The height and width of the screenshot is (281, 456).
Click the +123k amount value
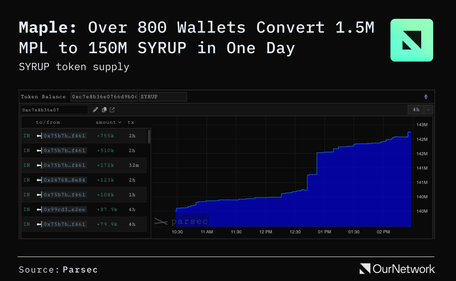pos(105,180)
